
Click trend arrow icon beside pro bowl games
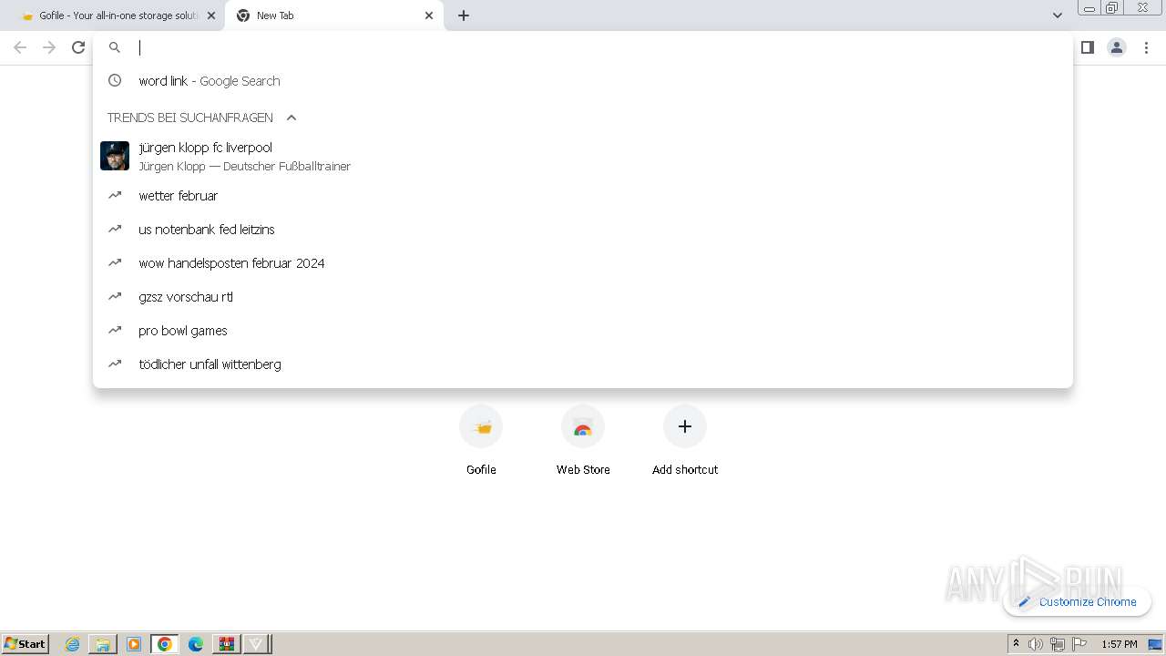tap(115, 330)
